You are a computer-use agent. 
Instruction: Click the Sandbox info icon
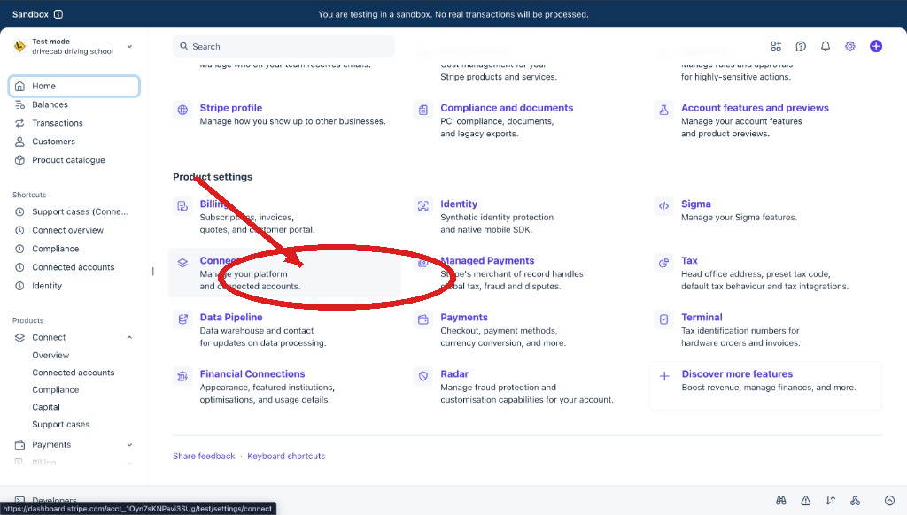point(58,14)
